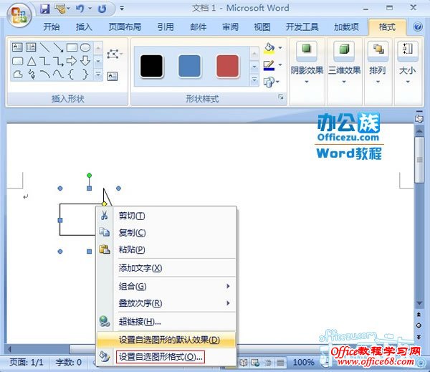Switch to the 开始 tab
The height and width of the screenshot is (372, 430).
tap(52, 27)
